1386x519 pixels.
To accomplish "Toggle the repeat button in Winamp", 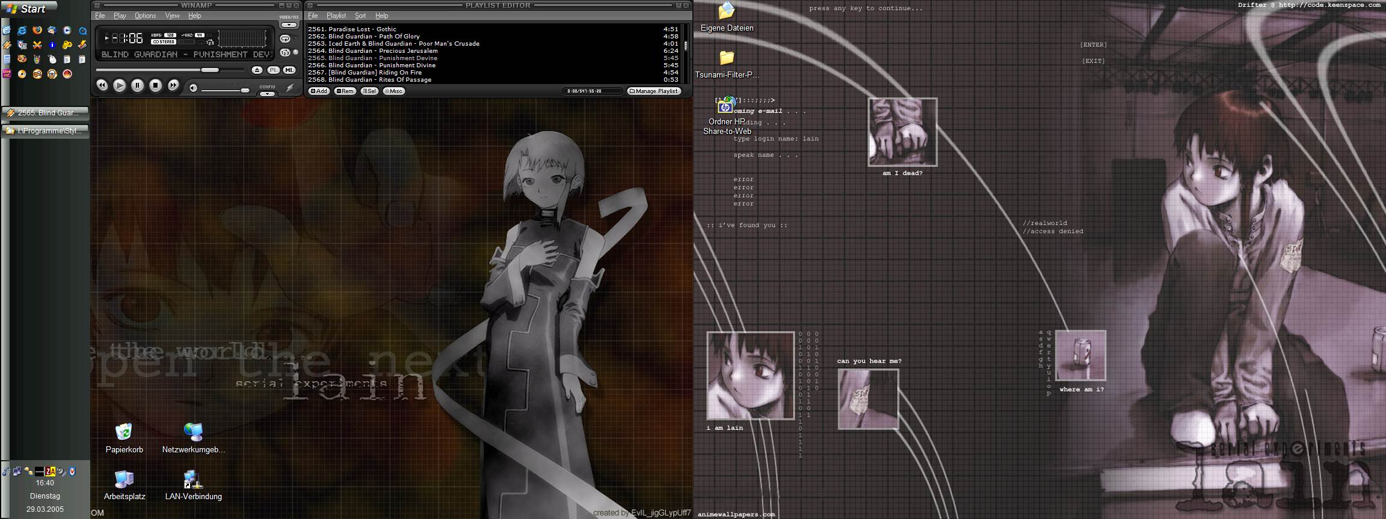I will tap(285, 38).
